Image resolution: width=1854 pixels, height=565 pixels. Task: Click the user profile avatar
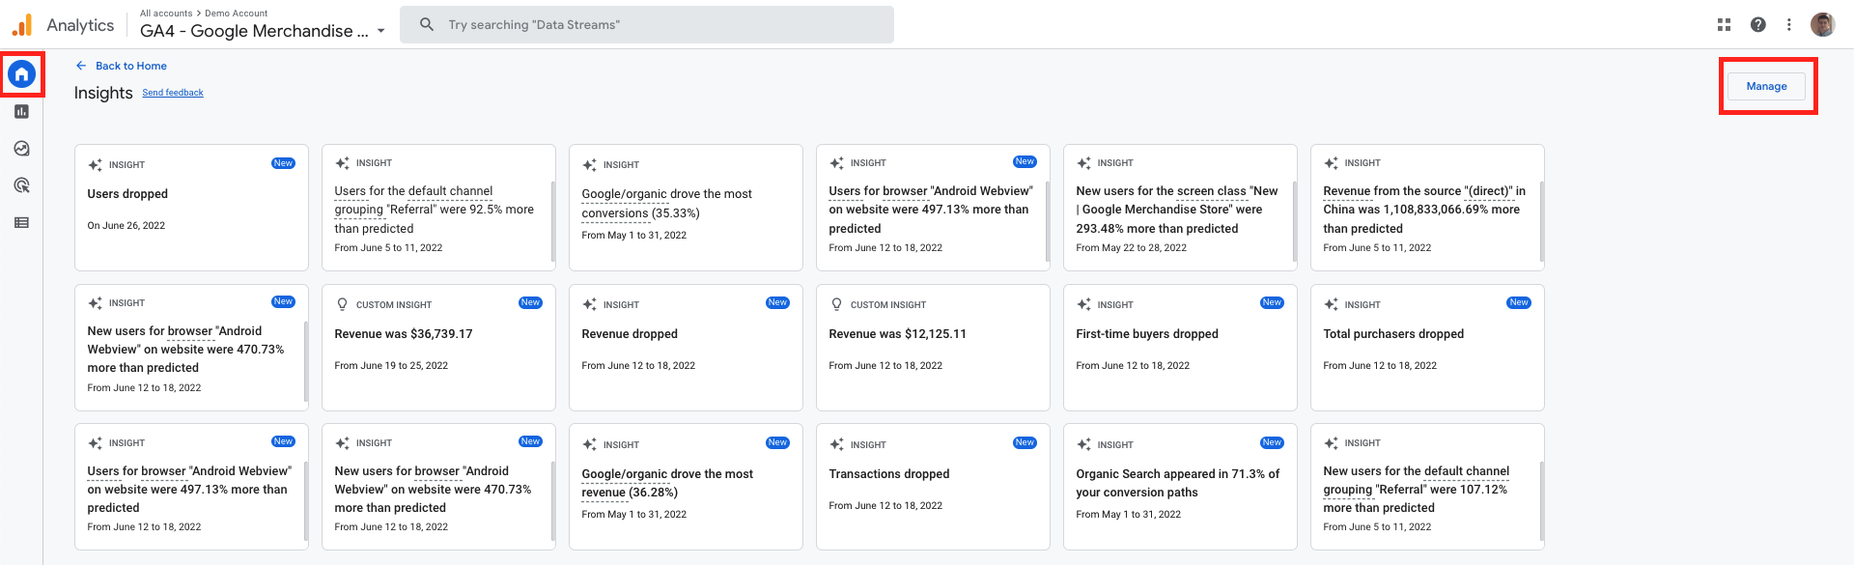coord(1823,25)
